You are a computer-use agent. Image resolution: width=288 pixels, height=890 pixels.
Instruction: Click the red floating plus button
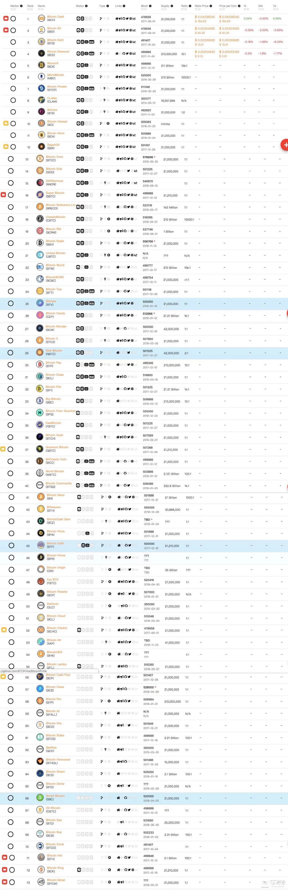pyautogui.click(x=285, y=145)
